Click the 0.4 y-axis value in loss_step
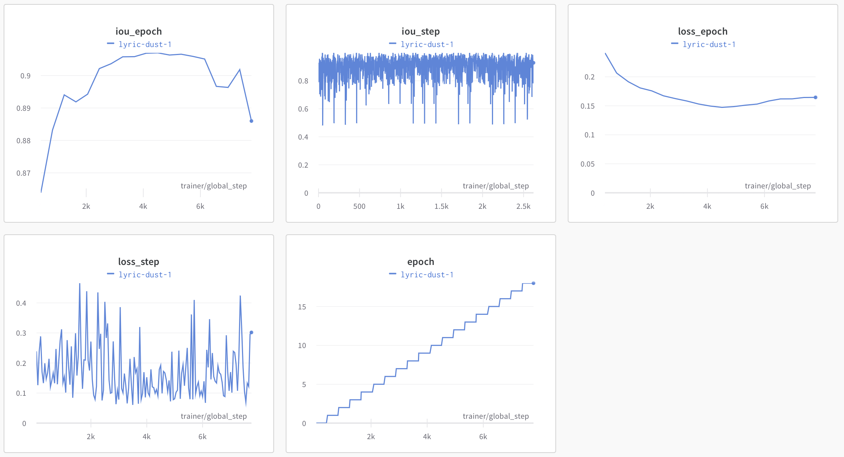 (21, 303)
